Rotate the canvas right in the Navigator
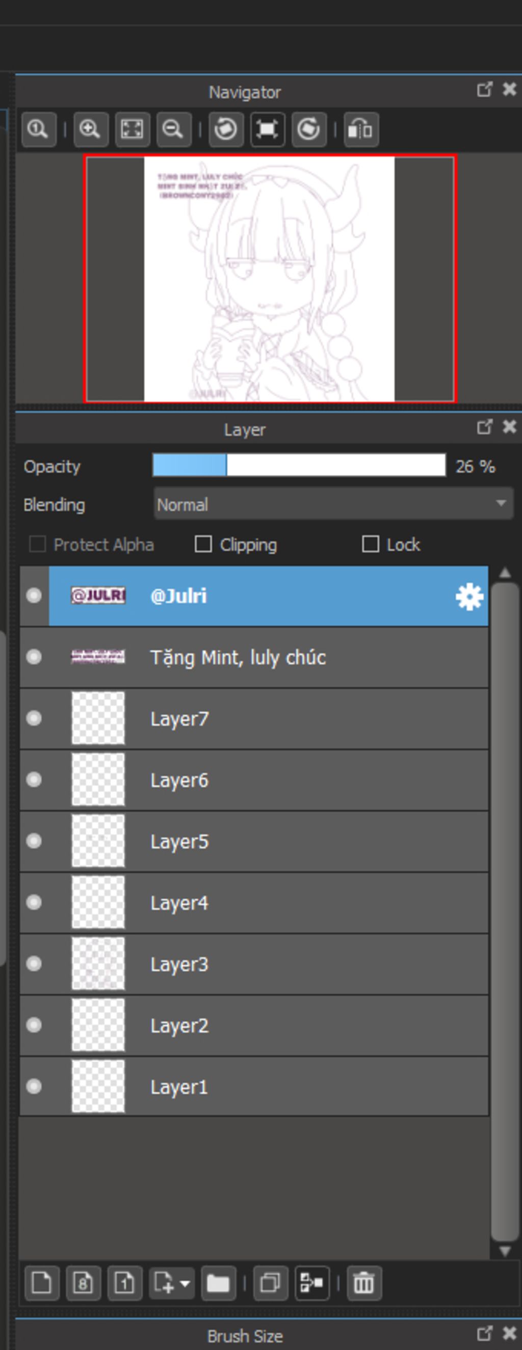Image resolution: width=522 pixels, height=1350 pixels. (x=309, y=129)
